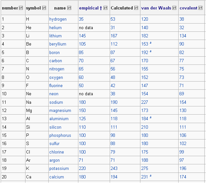Screen dimensions: 206x183
Task: Sort by van der Waals radius
Action: pos(174,8)
